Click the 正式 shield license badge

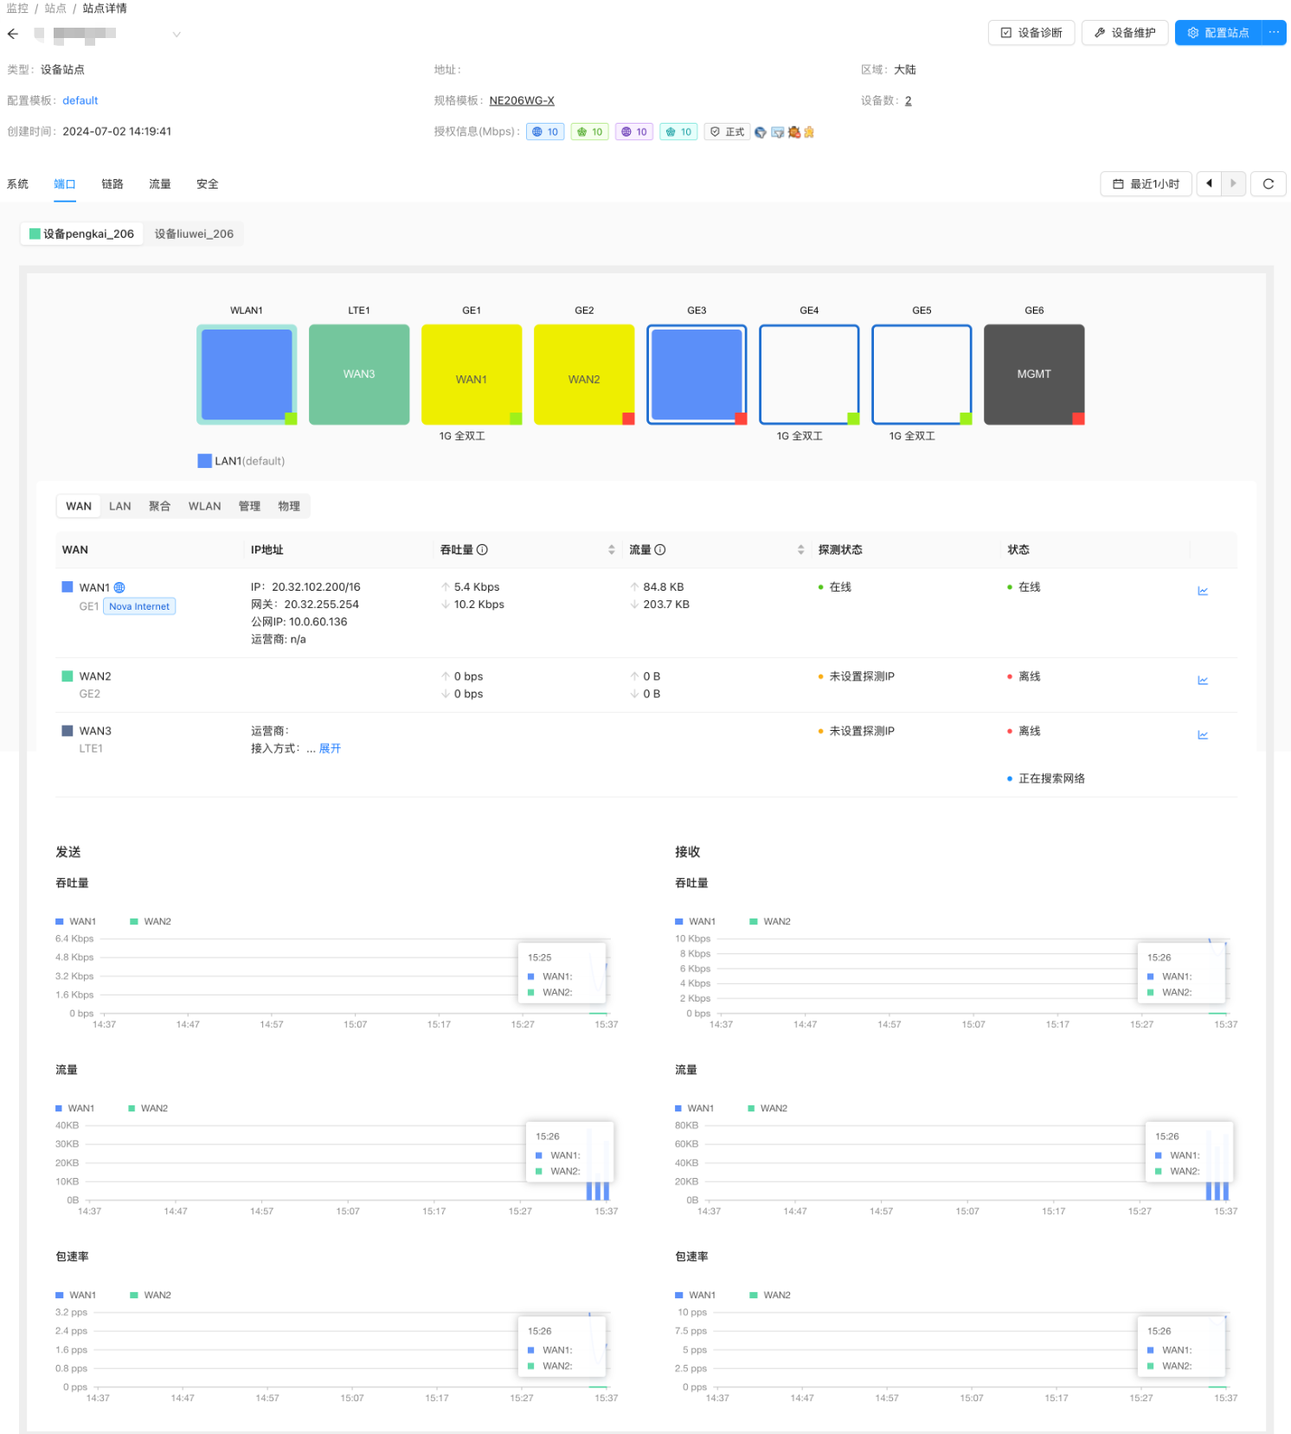pos(727,131)
